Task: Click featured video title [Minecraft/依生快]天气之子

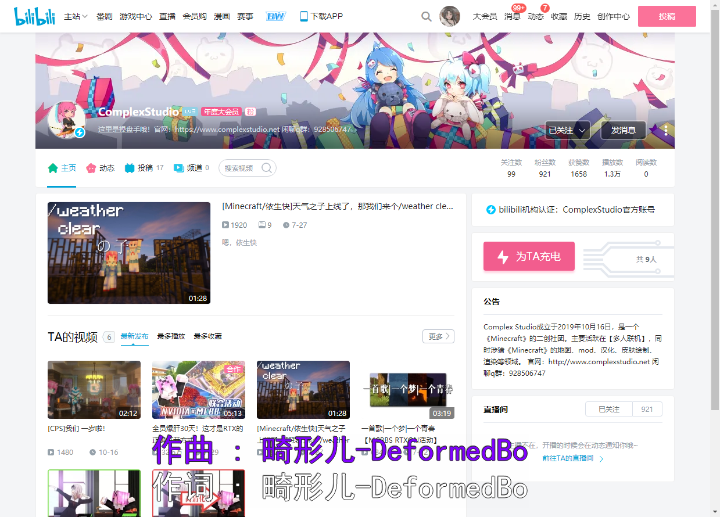Action: [x=338, y=206]
